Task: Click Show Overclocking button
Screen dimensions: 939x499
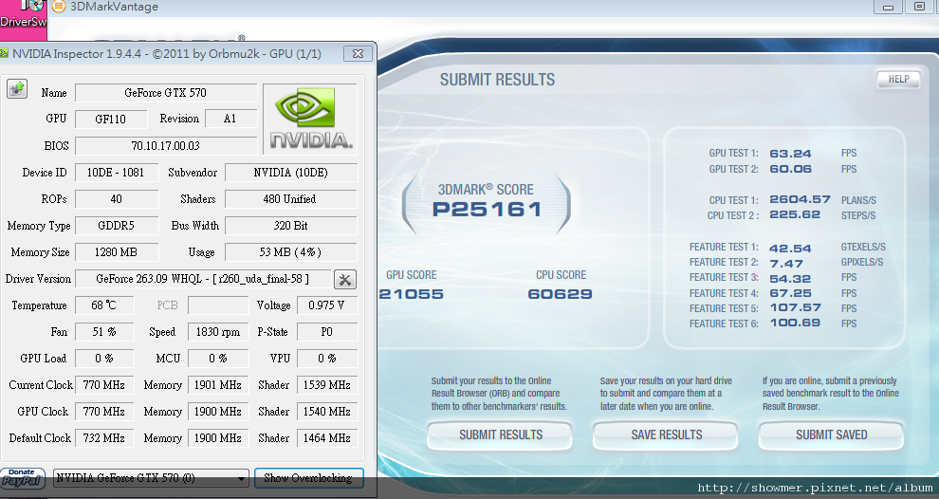Action: pos(308,478)
